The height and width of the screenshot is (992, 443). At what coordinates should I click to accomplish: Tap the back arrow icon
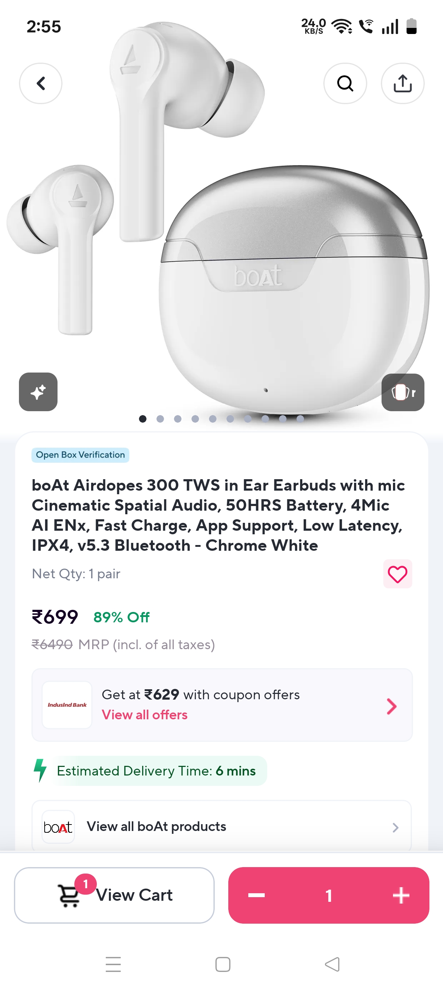click(41, 83)
